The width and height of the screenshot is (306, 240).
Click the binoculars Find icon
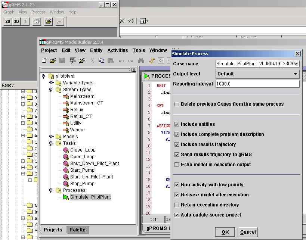[x=141, y=60]
